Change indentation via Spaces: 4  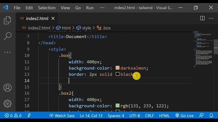116,116
